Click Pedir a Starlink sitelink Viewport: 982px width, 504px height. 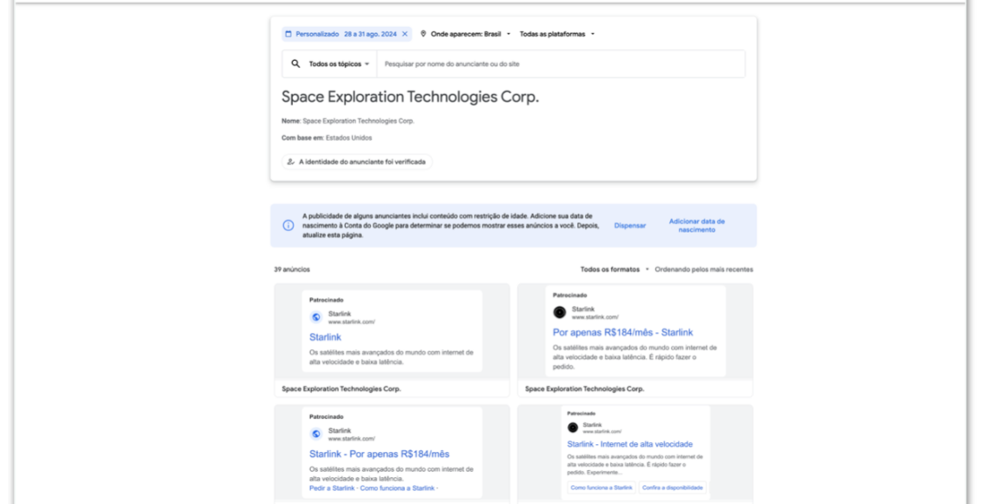[332, 487]
